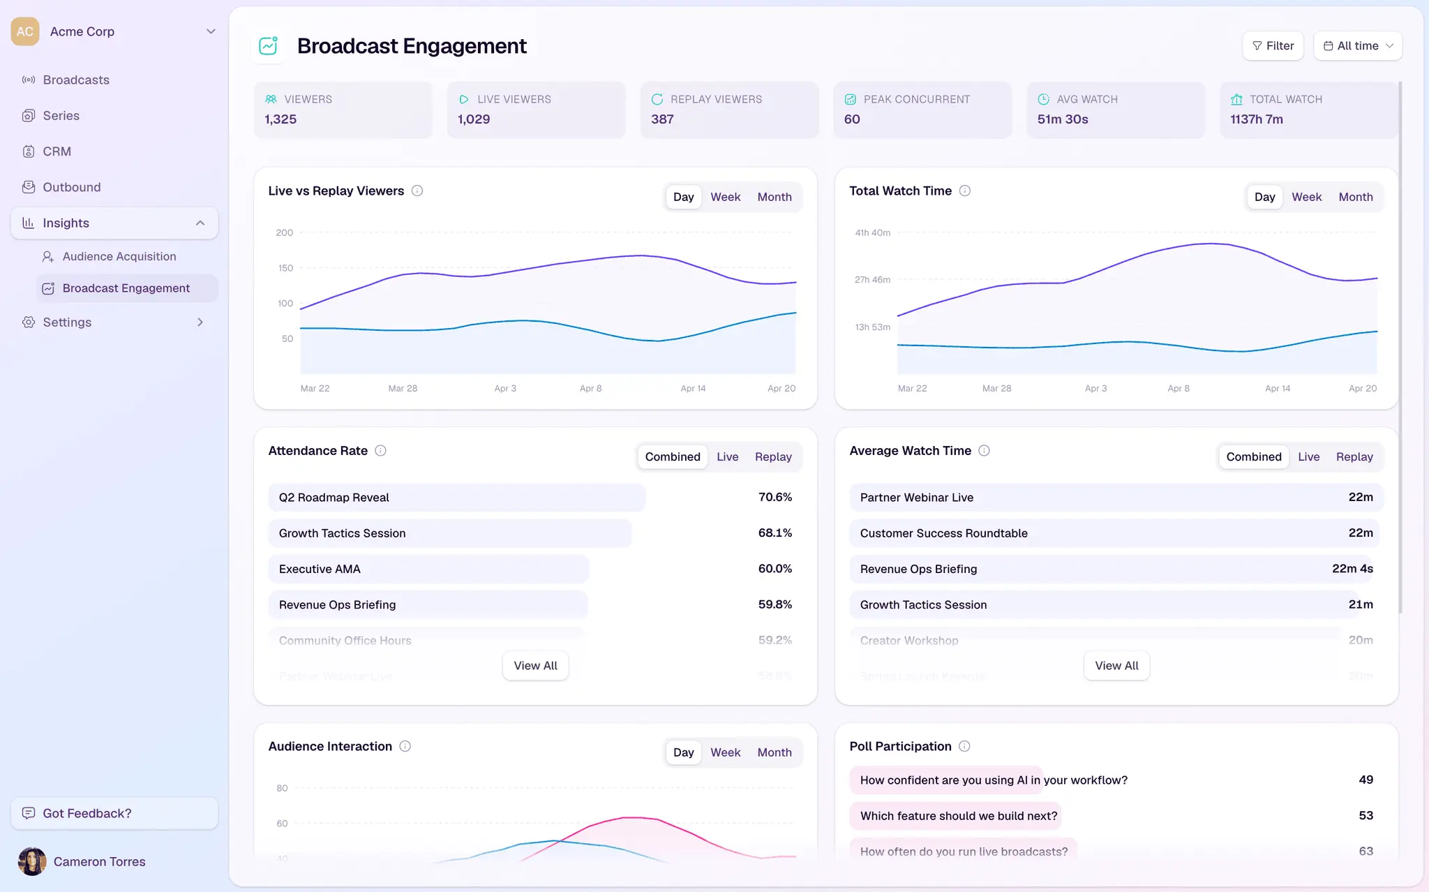Open Cameron Torres profile
Screen dimensions: 1429x892
pyautogui.click(x=100, y=862)
